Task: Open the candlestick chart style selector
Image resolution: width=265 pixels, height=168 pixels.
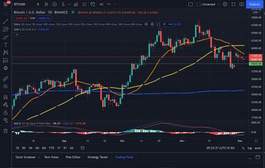Action: pyautogui.click(x=46, y=4)
